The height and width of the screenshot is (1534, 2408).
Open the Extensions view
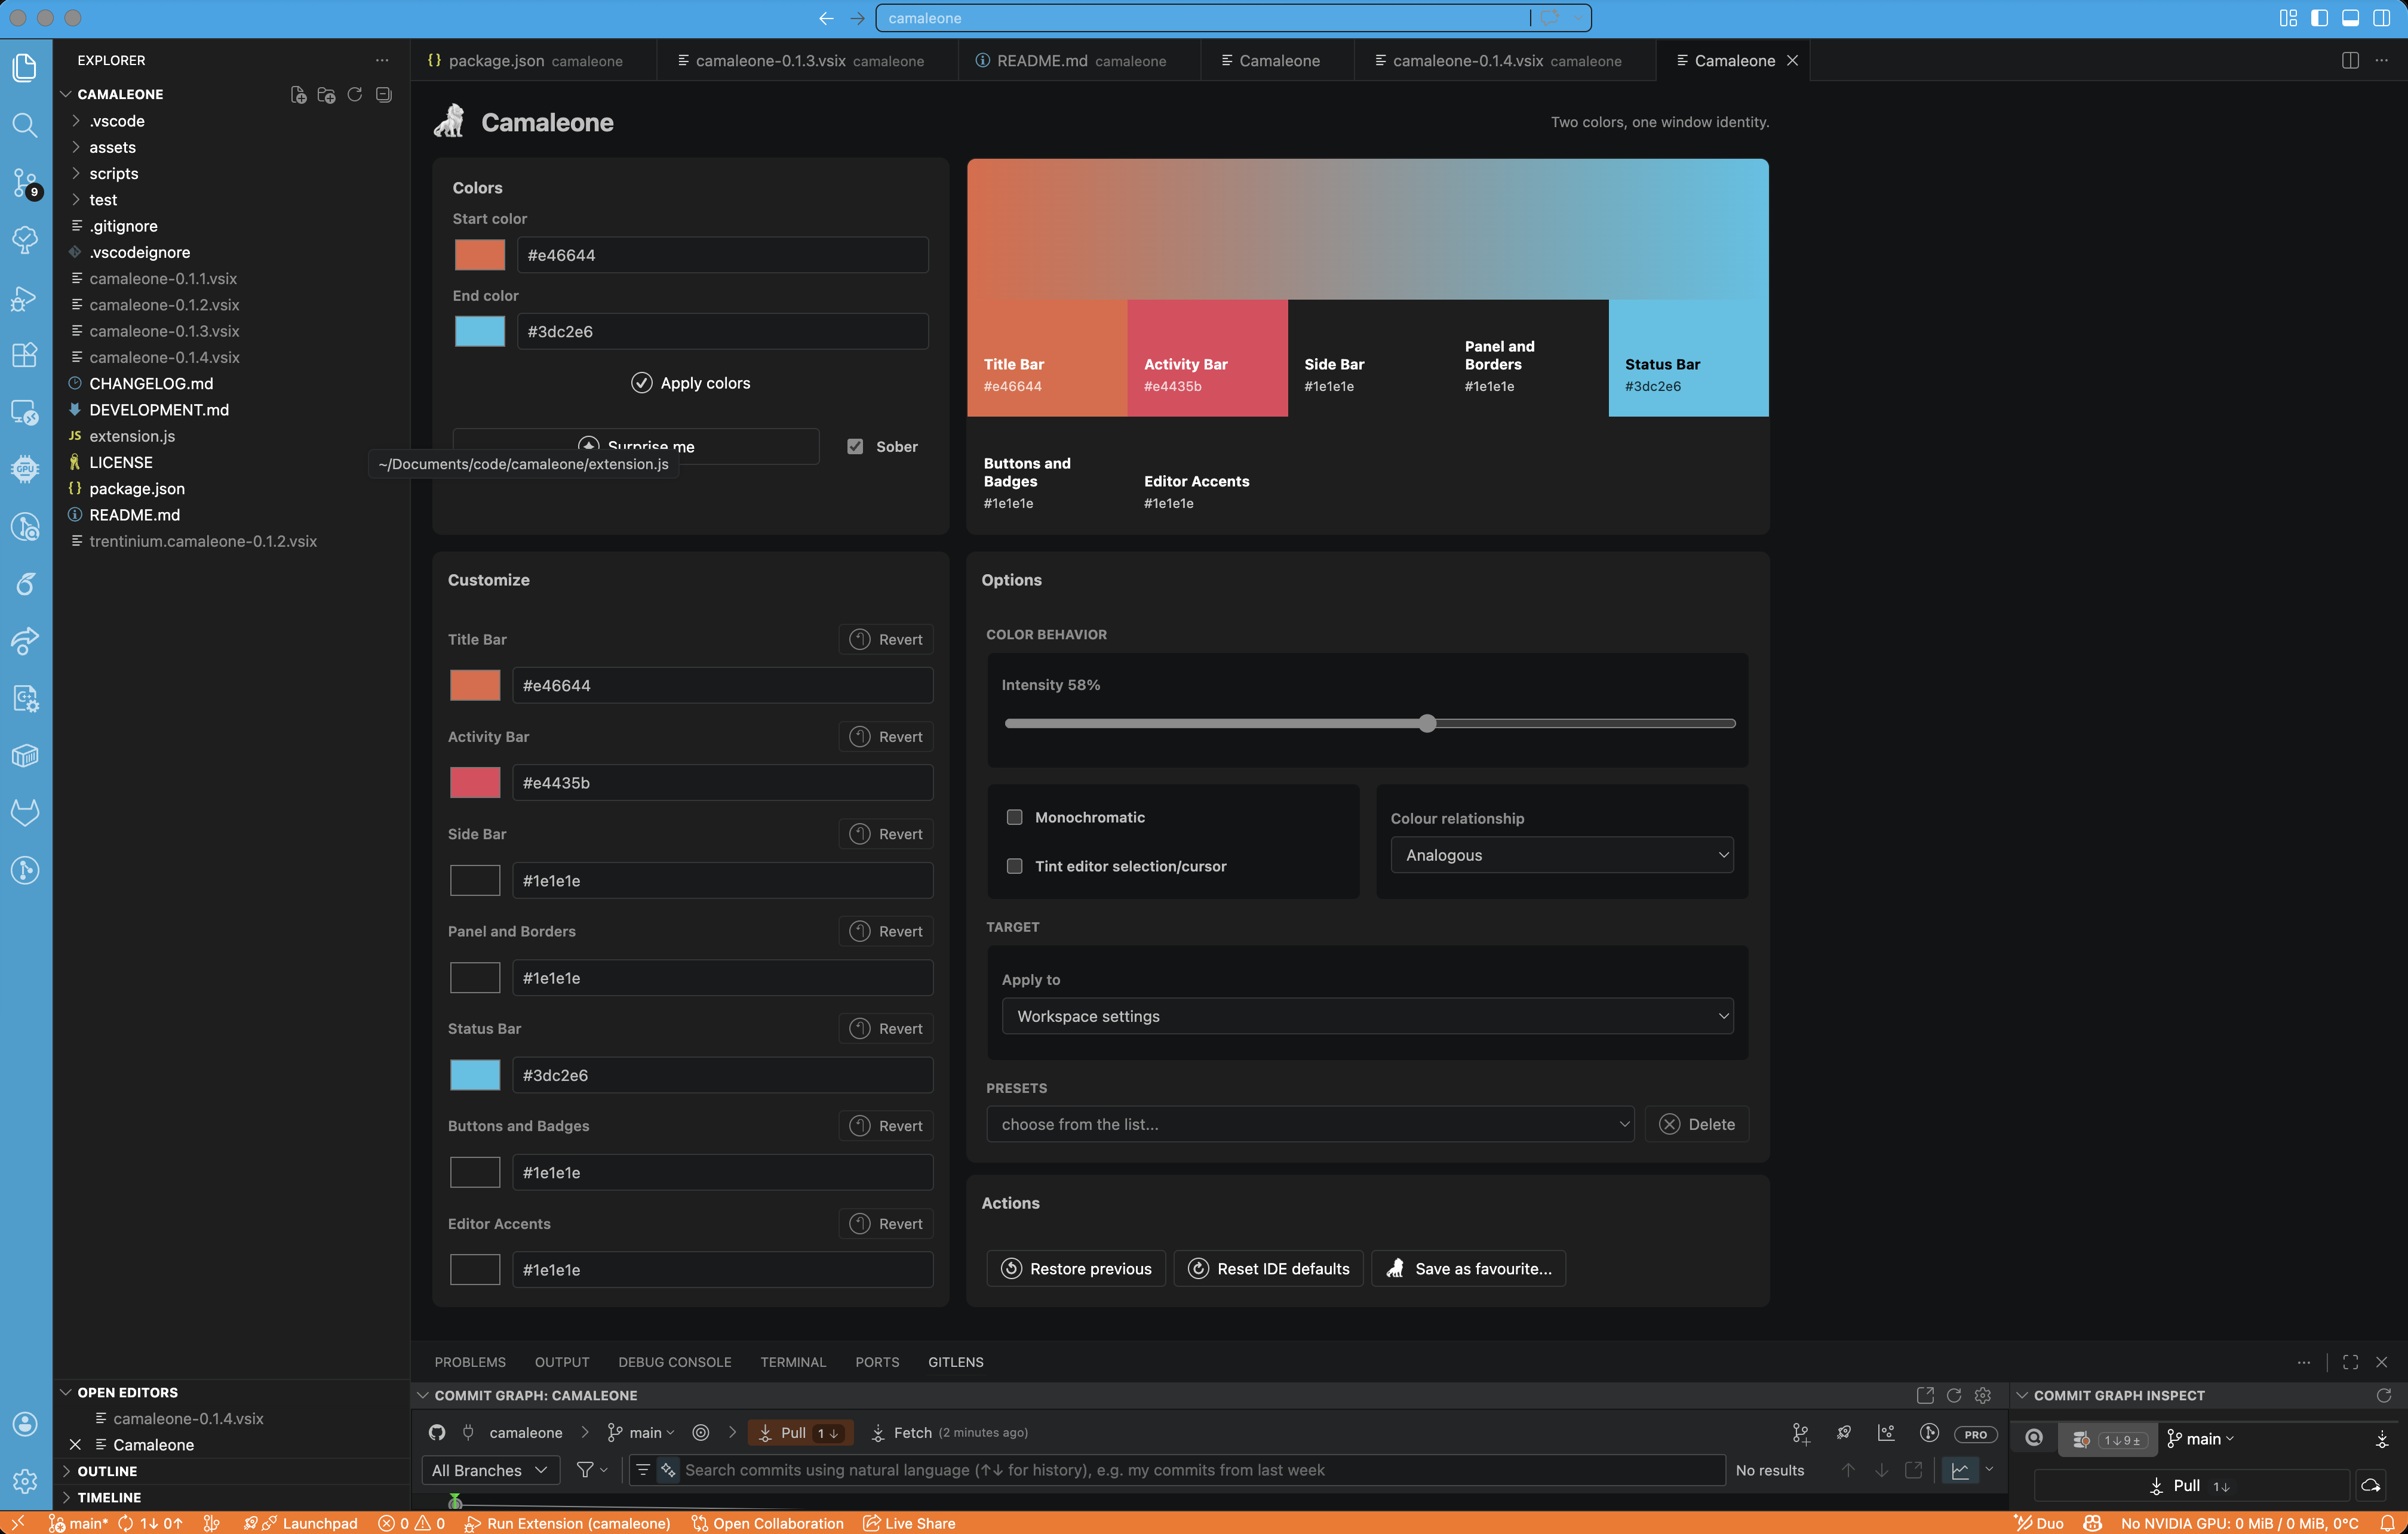click(x=25, y=355)
